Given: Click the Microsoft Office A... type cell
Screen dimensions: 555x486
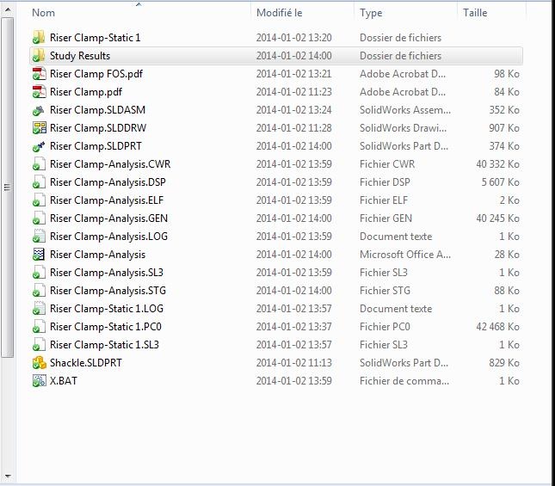Looking at the screenshot, I should click(x=405, y=255).
